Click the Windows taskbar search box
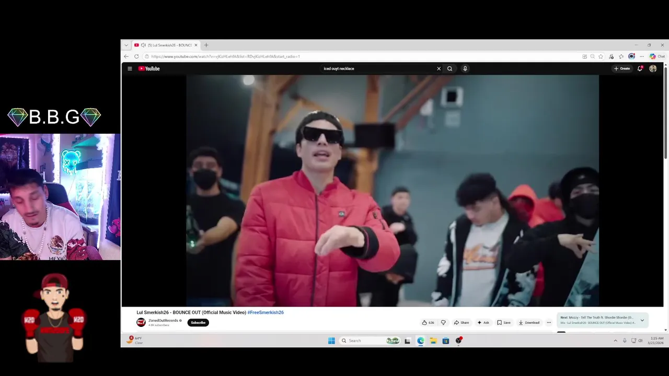 pyautogui.click(x=370, y=340)
